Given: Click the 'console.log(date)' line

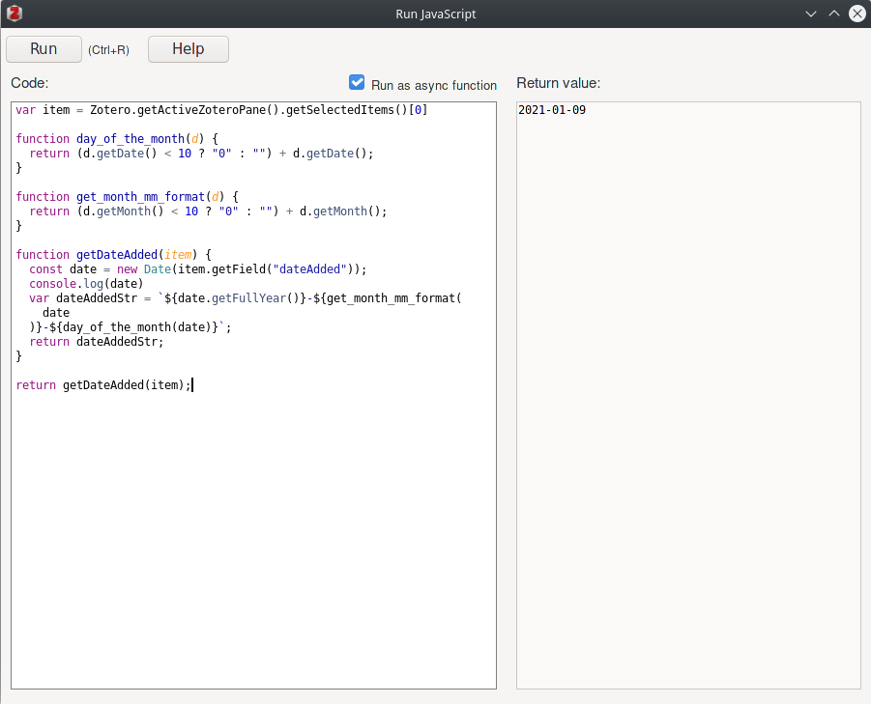Looking at the screenshot, I should point(86,284).
